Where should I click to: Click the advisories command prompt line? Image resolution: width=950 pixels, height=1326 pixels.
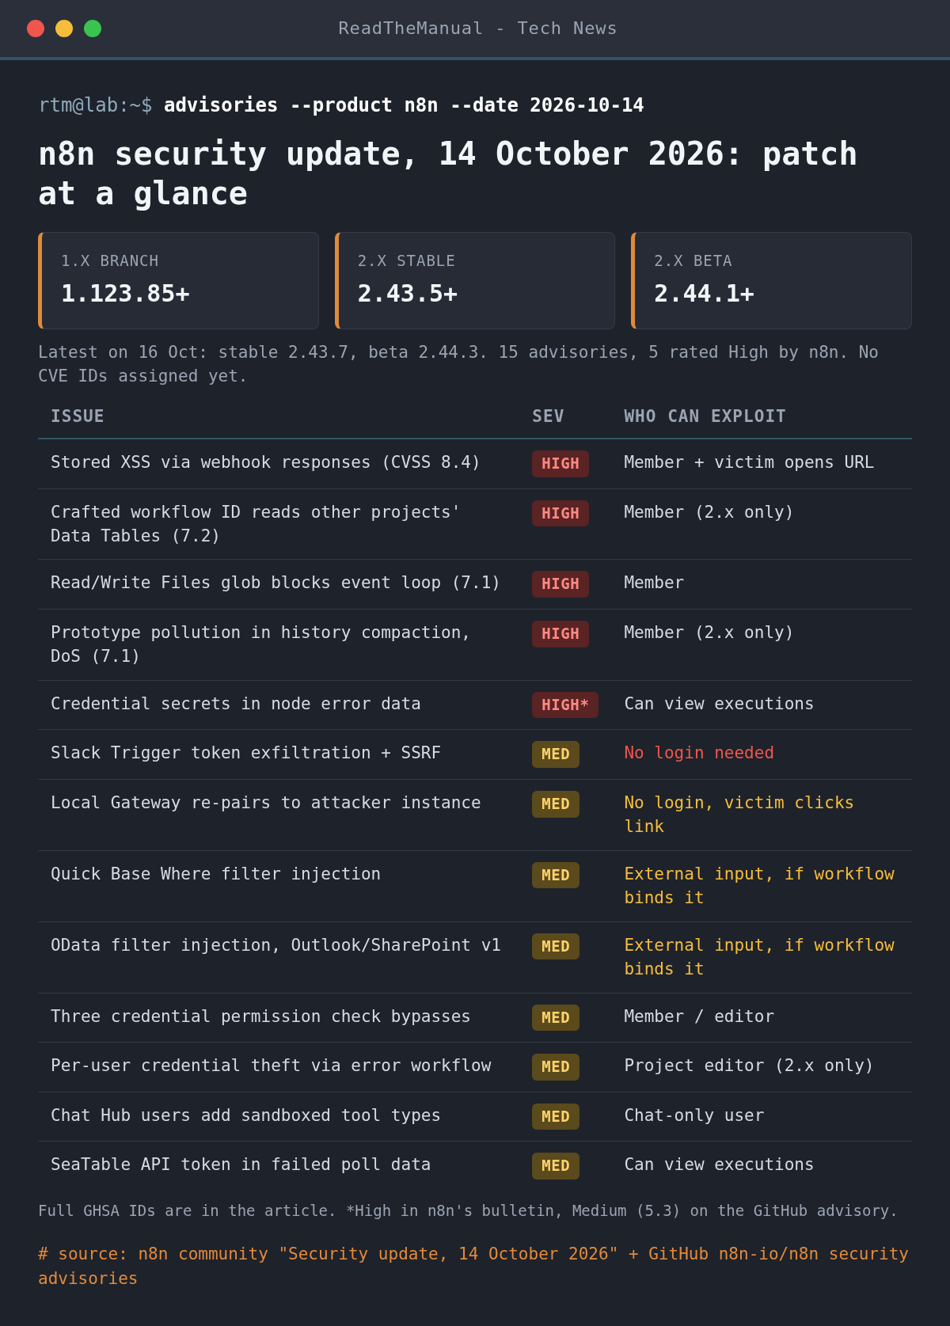click(341, 105)
